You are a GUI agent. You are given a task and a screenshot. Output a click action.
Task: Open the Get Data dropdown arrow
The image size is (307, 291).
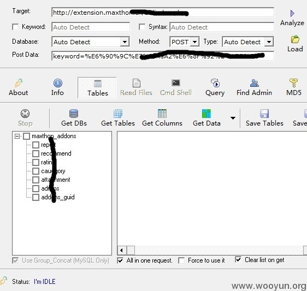(x=233, y=118)
